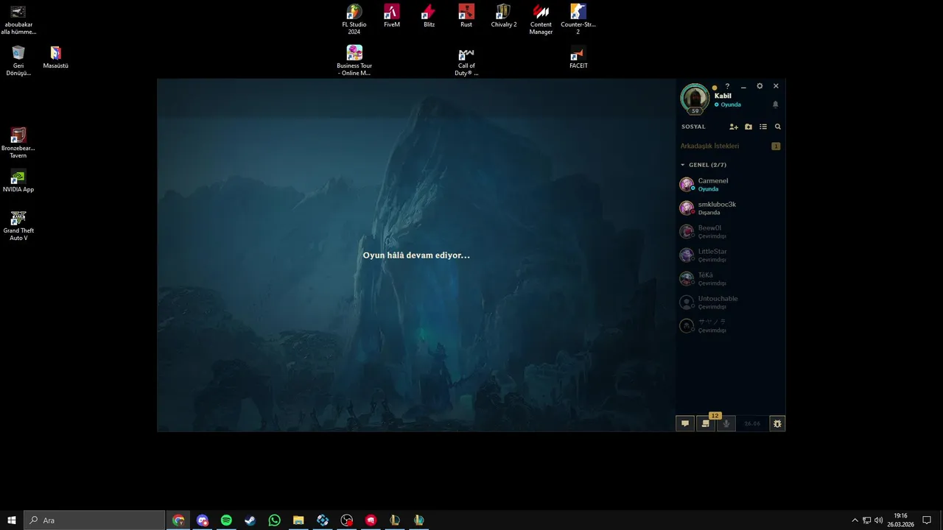Open Call of Duty desktop shortcut
Screen dimensions: 943x530
tap(466, 60)
